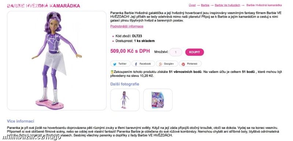Focus the Množství quantity field

click(176, 52)
